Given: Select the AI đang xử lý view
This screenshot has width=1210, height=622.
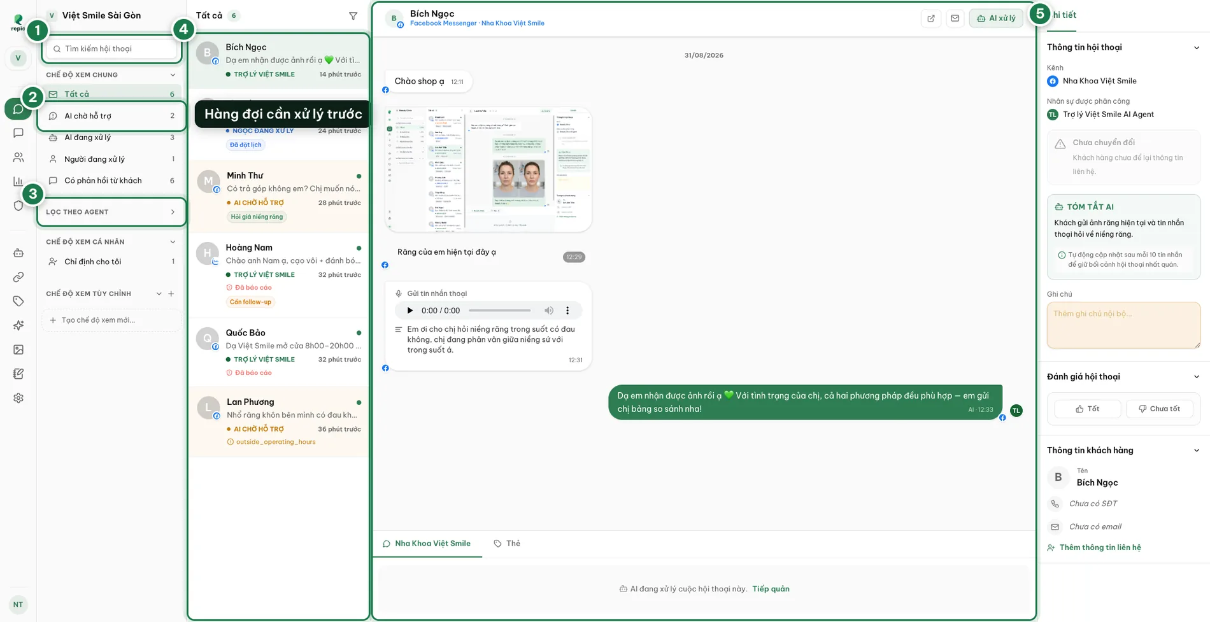Looking at the screenshot, I should point(111,138).
